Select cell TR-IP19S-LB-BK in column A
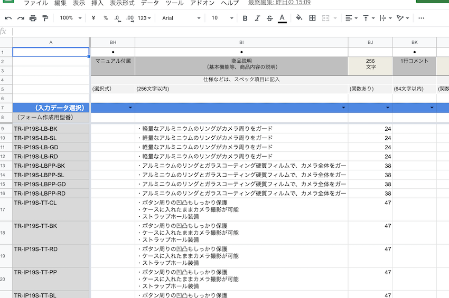 pyautogui.click(x=51, y=129)
